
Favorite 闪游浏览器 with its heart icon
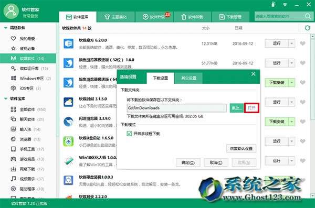coord(303,122)
